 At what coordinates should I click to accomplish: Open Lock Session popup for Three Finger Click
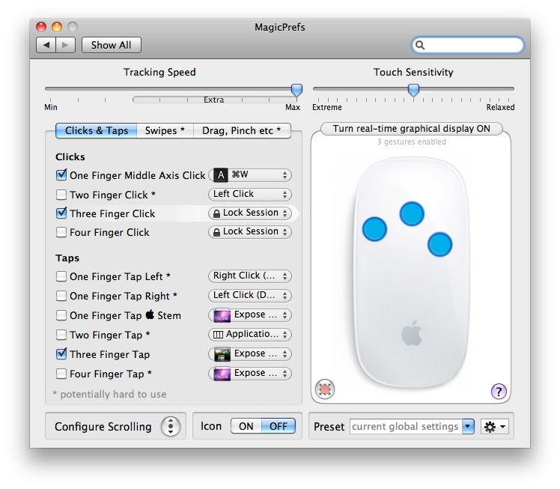pos(250,213)
